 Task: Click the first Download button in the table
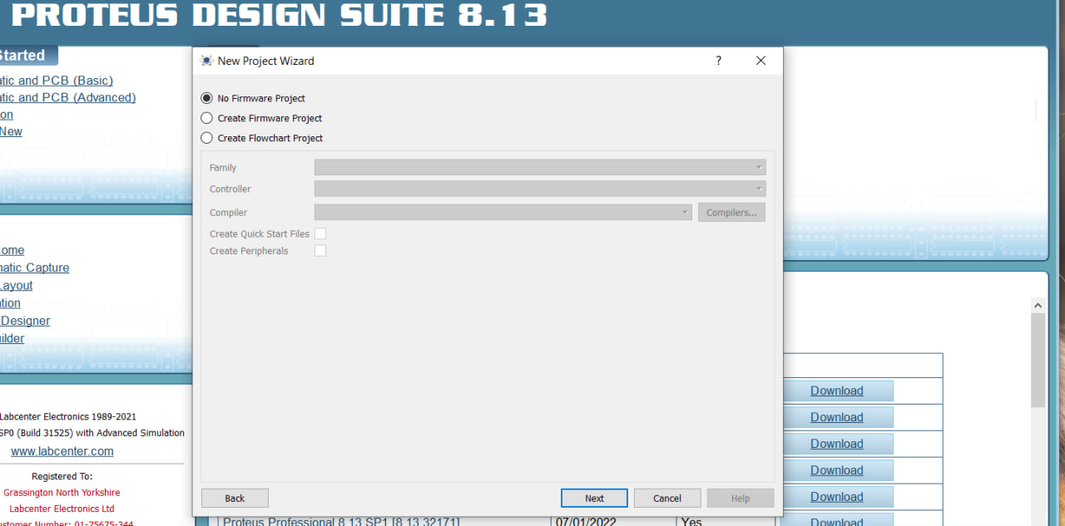click(x=836, y=391)
